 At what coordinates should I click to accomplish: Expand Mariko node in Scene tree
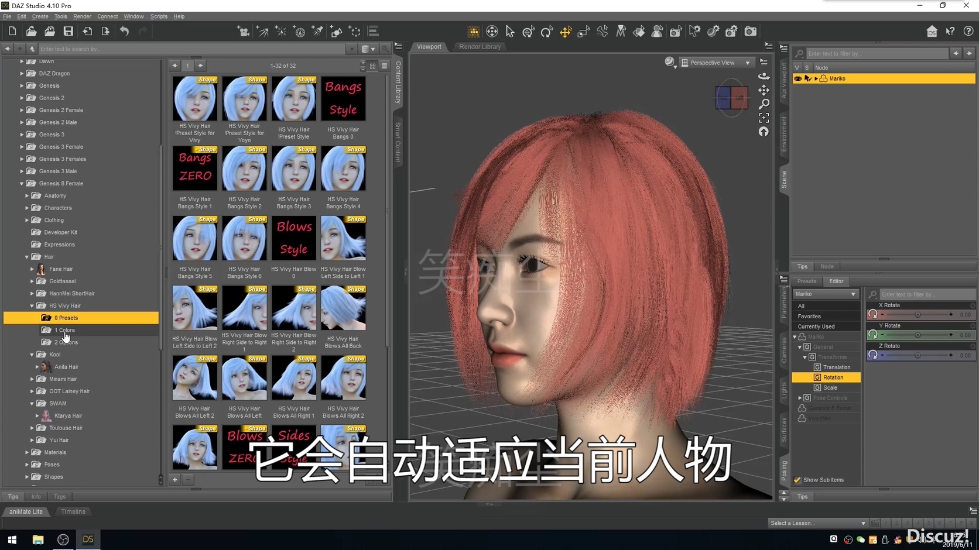(x=816, y=78)
